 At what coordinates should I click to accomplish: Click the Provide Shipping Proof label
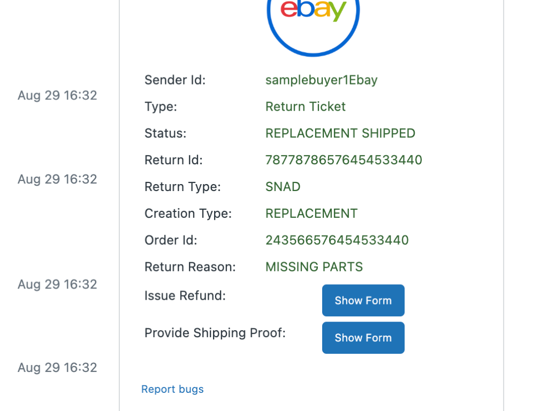(215, 333)
